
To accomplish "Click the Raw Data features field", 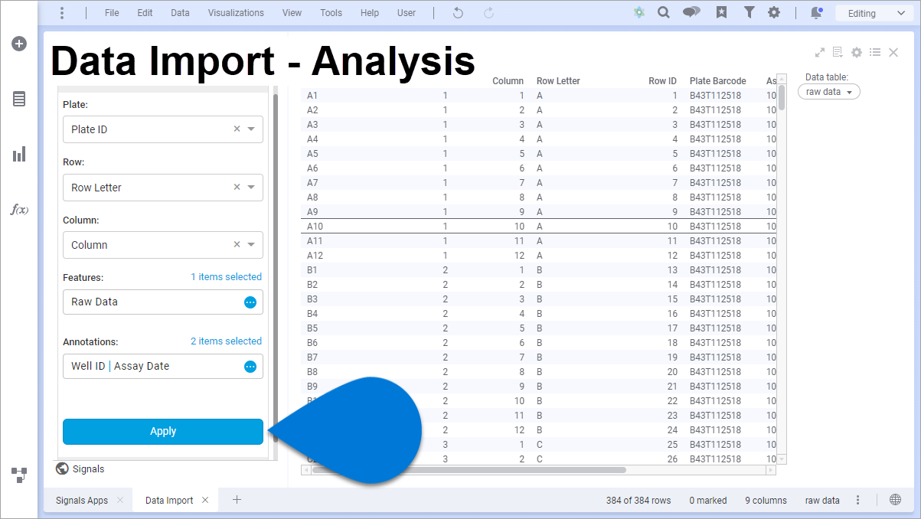I will pos(163,302).
